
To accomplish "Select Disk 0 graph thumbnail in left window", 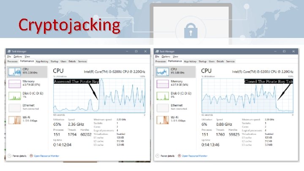I will [x=14, y=96].
